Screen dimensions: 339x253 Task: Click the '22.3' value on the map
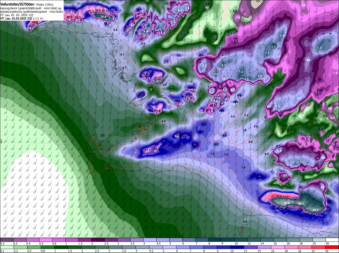coord(31,28)
